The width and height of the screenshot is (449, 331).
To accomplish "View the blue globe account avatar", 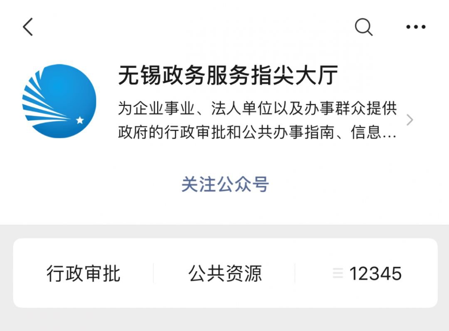I will pyautogui.click(x=59, y=101).
